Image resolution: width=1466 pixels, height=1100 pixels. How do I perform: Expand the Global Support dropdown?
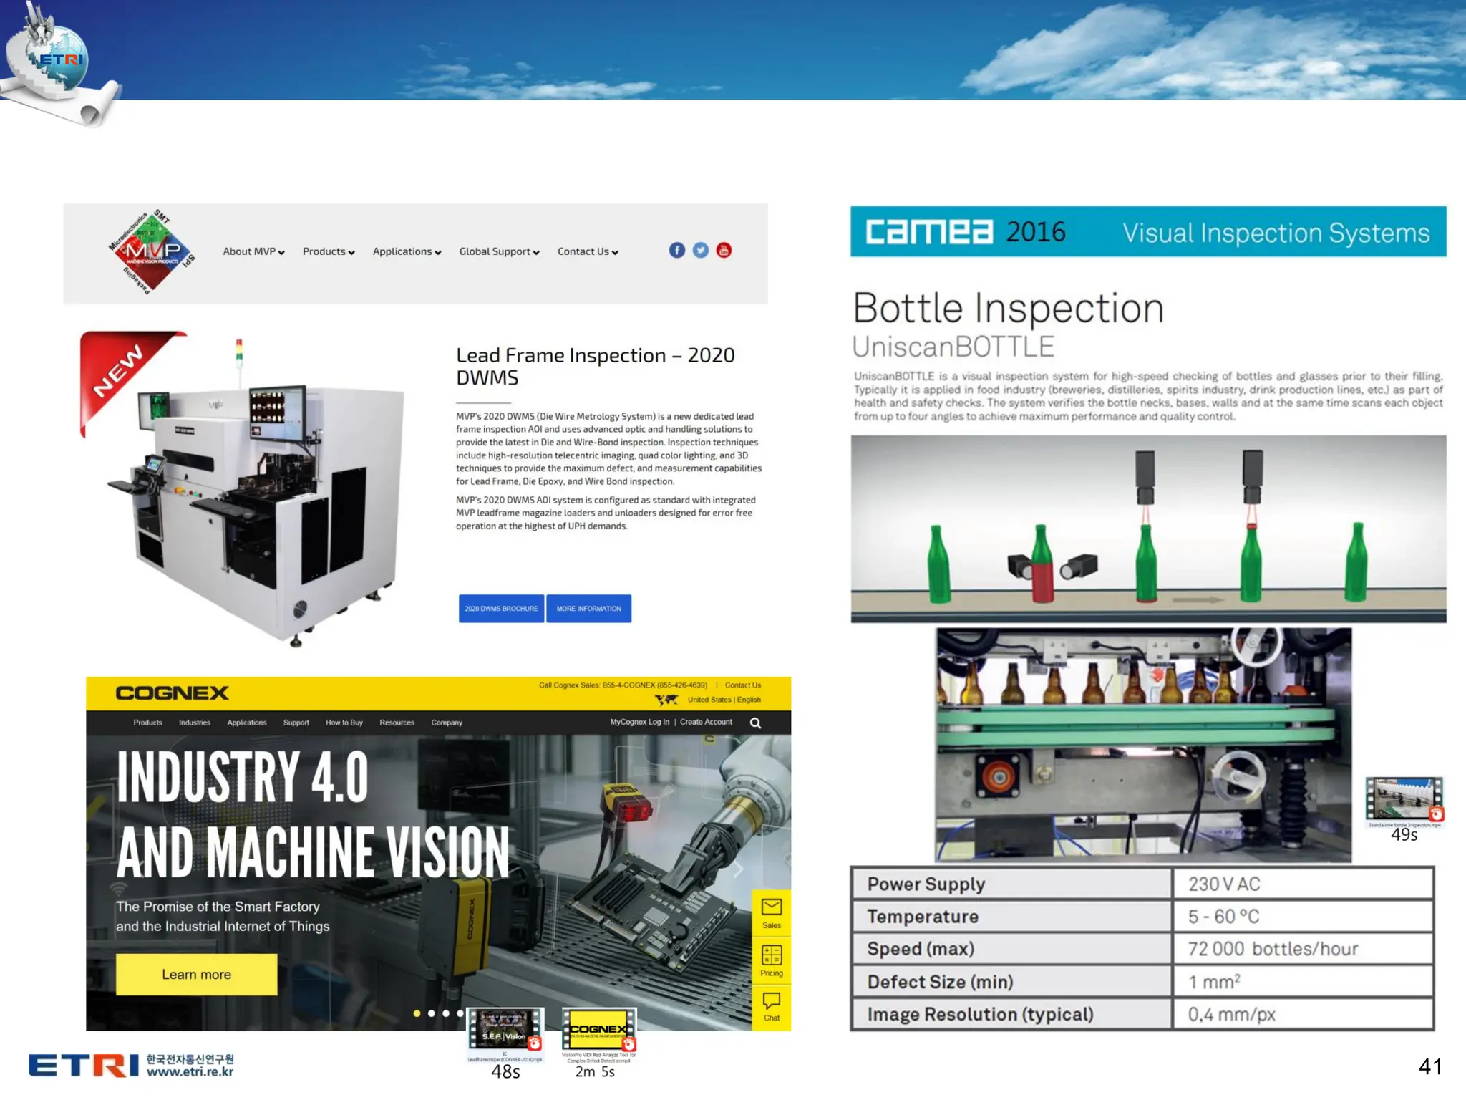(499, 251)
